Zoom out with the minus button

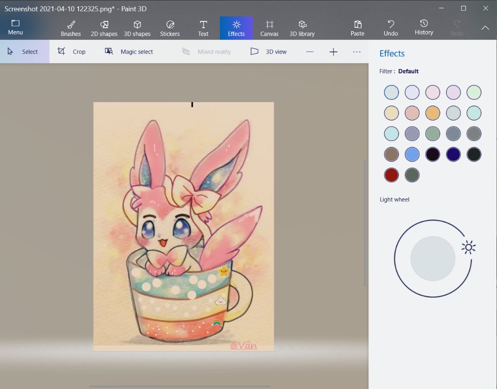(310, 52)
